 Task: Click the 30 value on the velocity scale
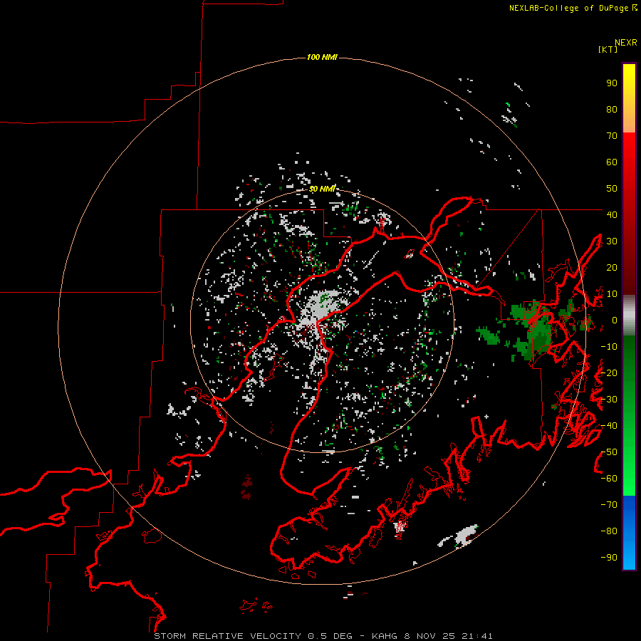612,241
